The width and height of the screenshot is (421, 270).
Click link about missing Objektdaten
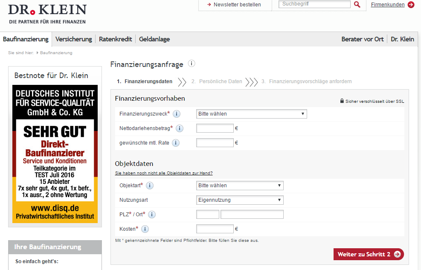pyautogui.click(x=164, y=173)
